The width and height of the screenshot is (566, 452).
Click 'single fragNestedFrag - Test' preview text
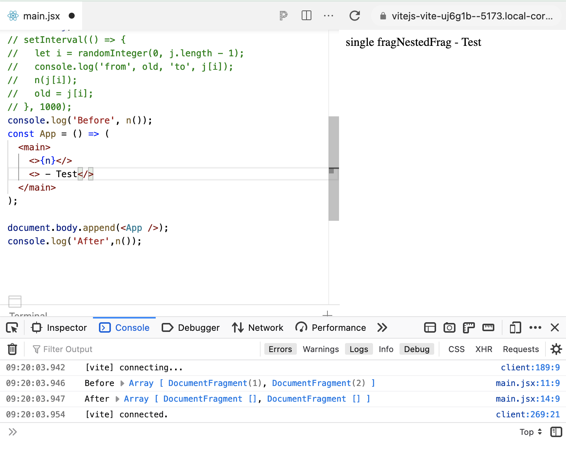(x=413, y=42)
